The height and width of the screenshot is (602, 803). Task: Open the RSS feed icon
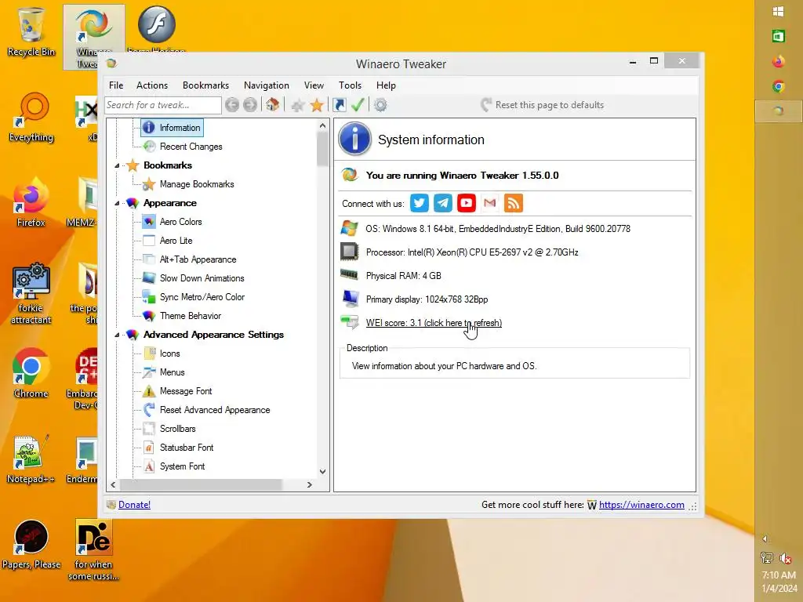pos(513,203)
